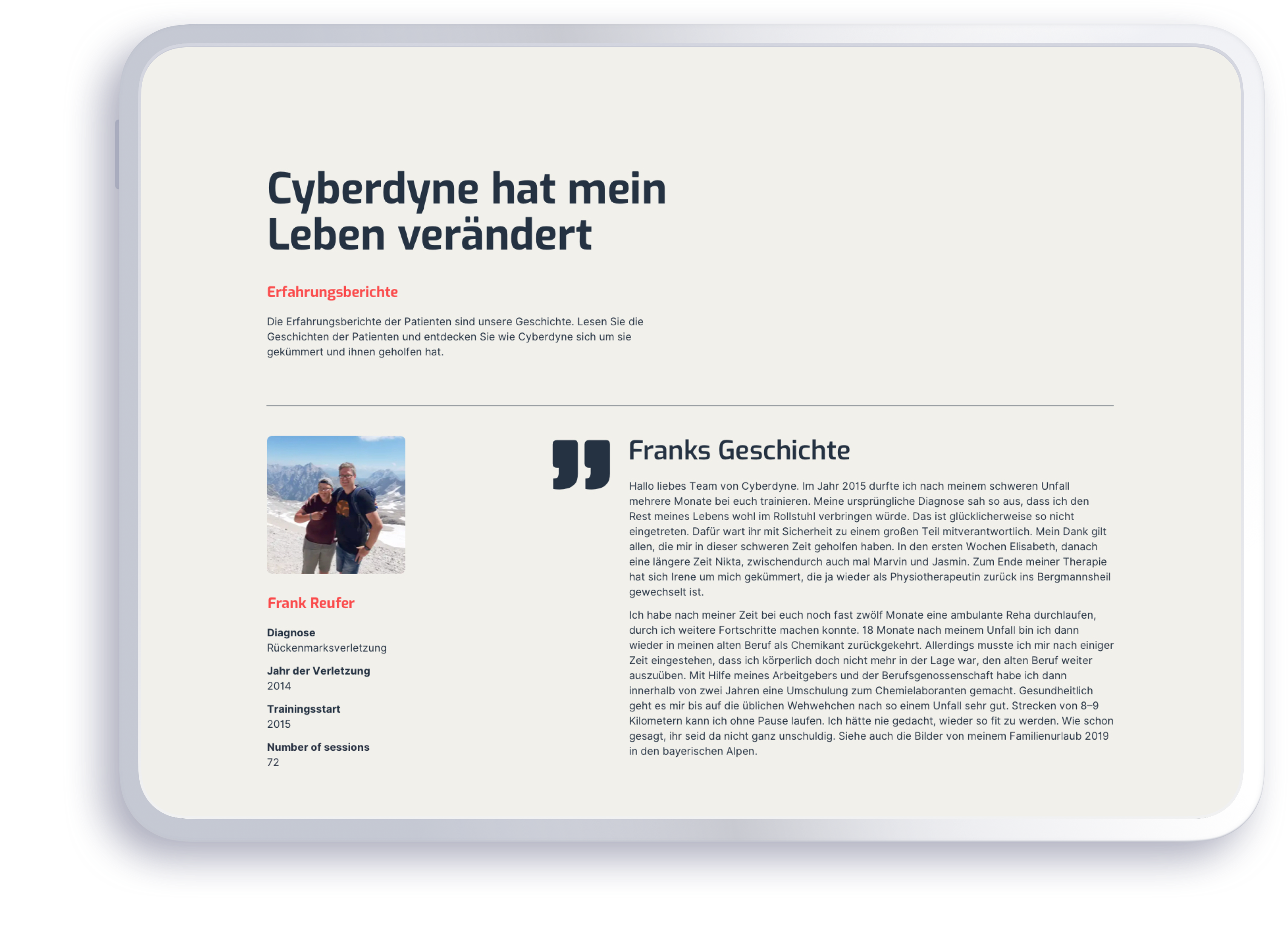Select the 'Franks Geschichte' heading
This screenshot has height=932, width=1288.
pos(739,451)
